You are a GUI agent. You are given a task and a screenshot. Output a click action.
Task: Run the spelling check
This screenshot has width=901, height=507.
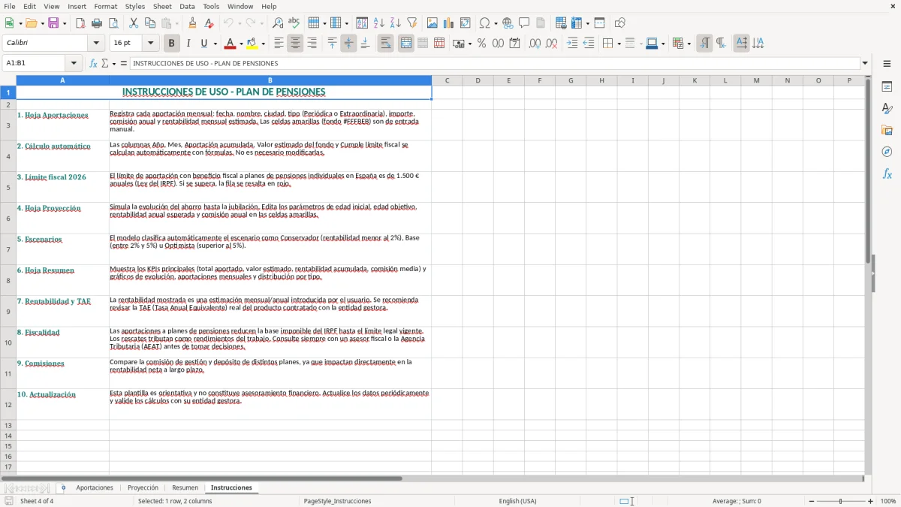point(294,23)
